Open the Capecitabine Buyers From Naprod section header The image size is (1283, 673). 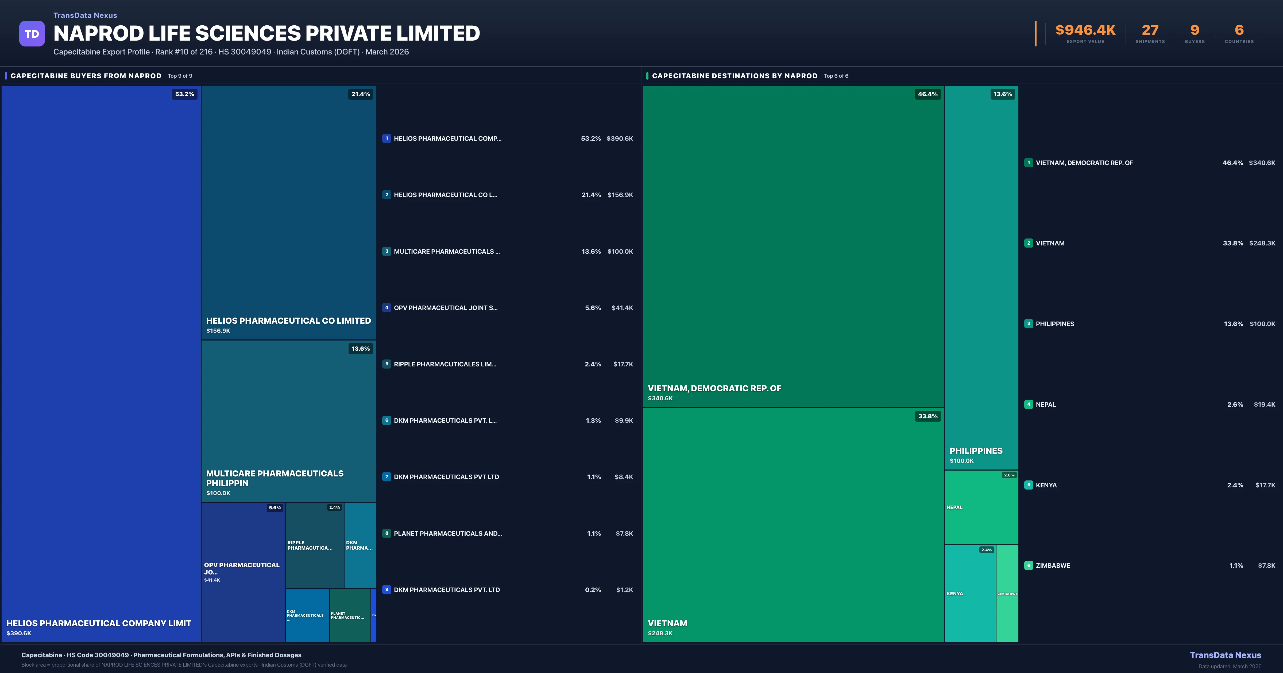[x=86, y=76]
